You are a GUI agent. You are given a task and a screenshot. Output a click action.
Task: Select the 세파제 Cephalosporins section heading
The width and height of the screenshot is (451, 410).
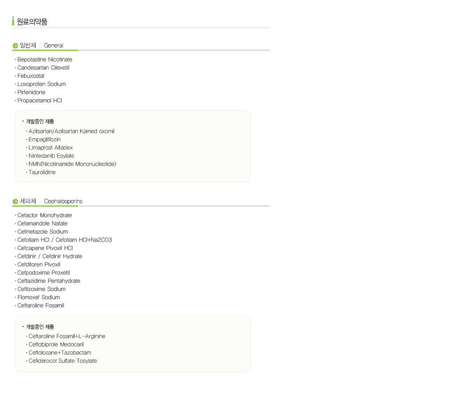pos(51,201)
